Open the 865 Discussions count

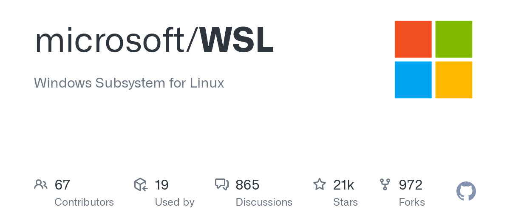coord(247,185)
